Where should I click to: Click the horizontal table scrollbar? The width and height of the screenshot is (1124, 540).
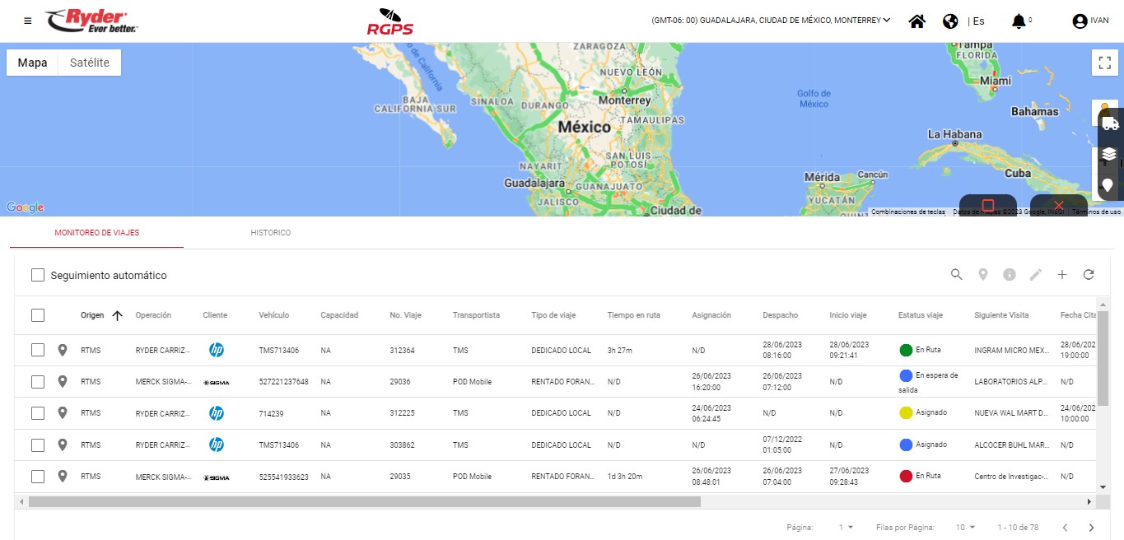364,501
